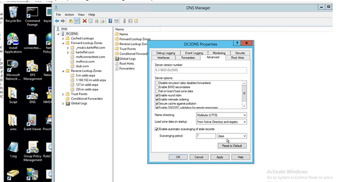The image size is (339, 182).
Task: Select the connecttes... file on the desktop
Action: point(32,42)
